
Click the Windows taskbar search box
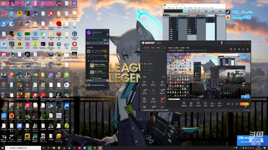point(23,148)
